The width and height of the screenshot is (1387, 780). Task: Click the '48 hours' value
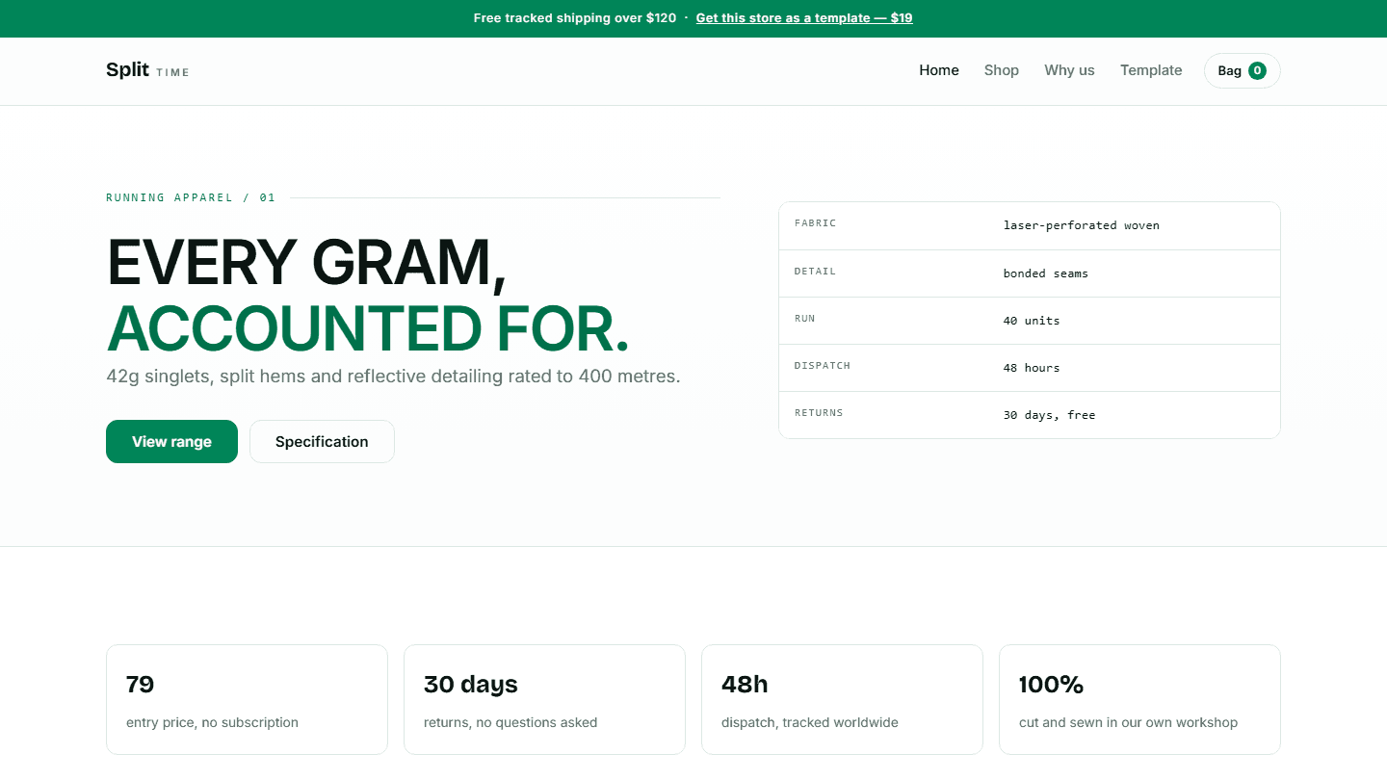click(x=1032, y=368)
